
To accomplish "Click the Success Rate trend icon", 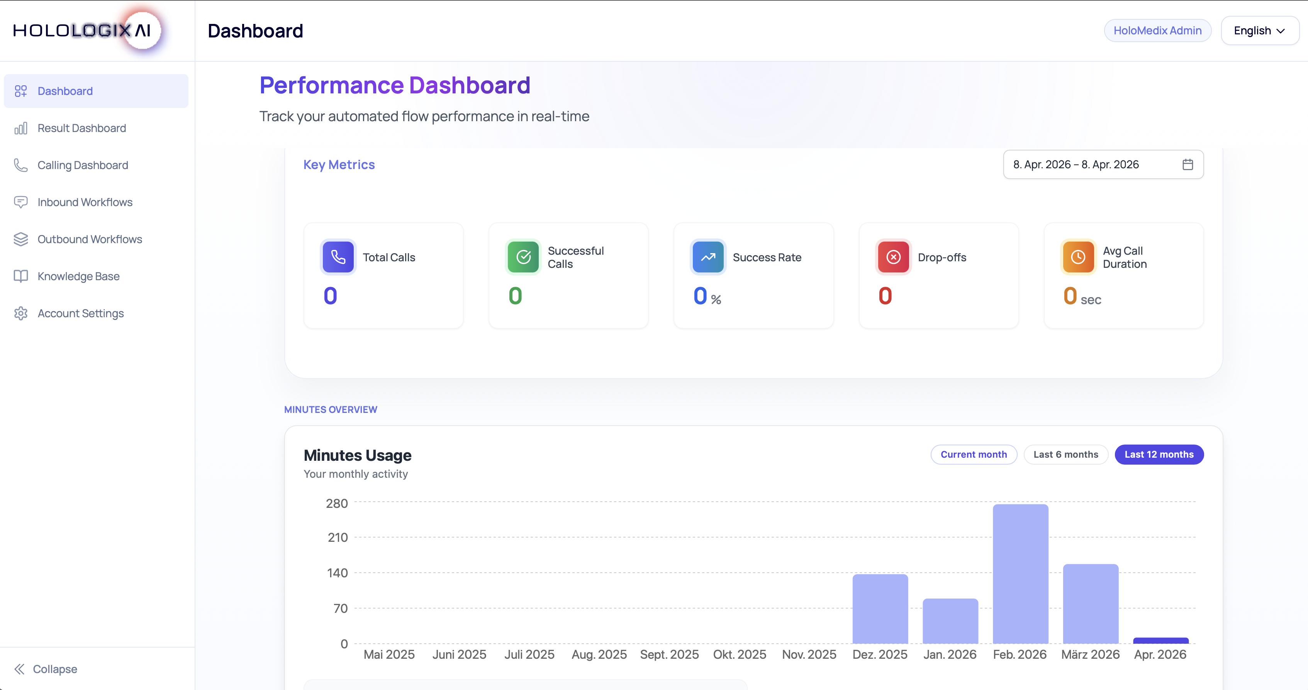I will point(708,257).
